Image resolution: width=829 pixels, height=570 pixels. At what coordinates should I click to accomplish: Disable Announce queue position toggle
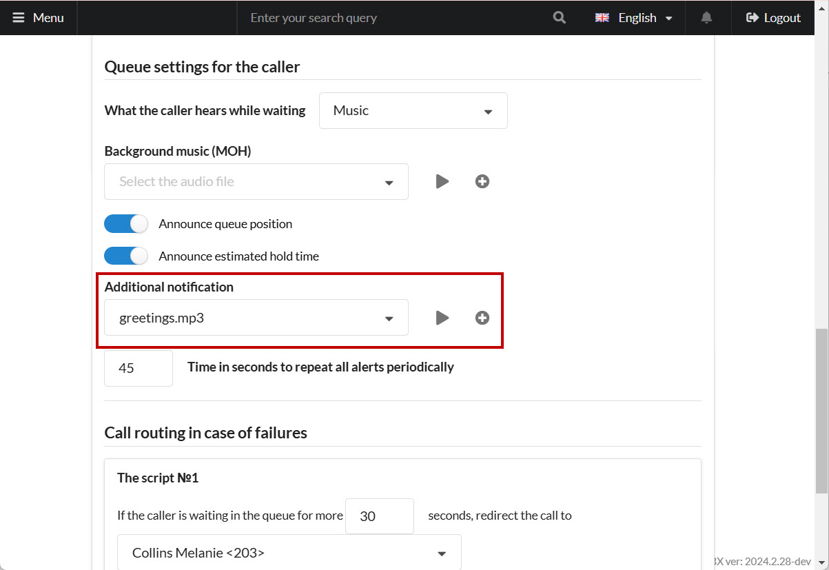127,224
